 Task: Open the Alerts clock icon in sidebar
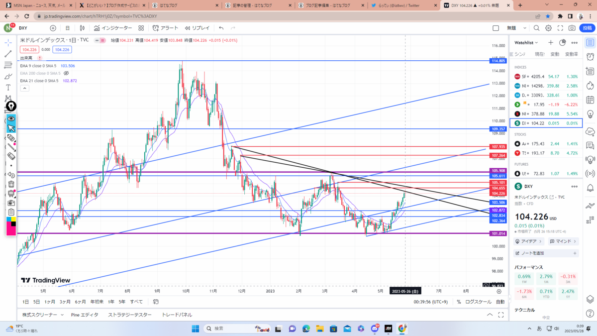(x=590, y=57)
